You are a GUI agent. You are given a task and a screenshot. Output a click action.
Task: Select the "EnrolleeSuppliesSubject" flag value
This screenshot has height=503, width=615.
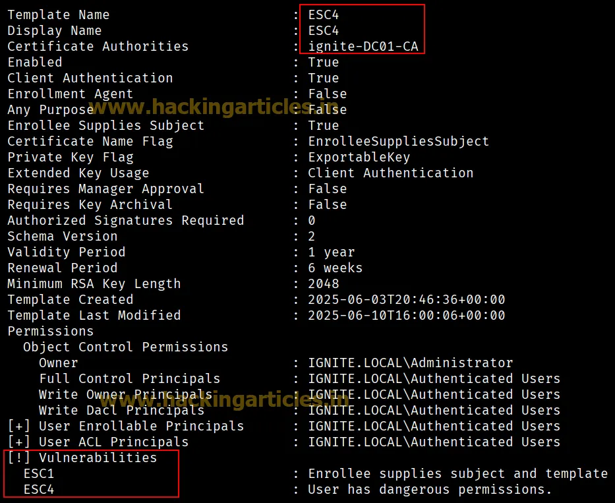pyautogui.click(x=398, y=141)
